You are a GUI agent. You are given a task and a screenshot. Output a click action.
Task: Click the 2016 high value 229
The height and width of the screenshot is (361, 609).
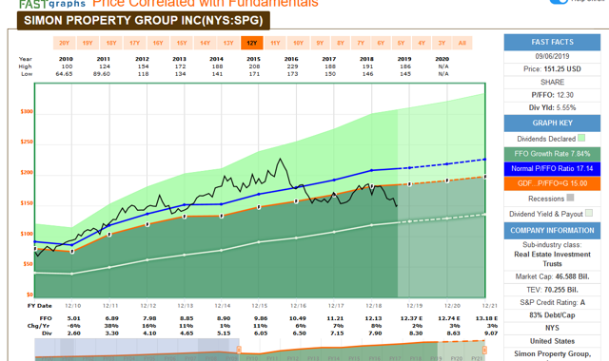pos(292,66)
